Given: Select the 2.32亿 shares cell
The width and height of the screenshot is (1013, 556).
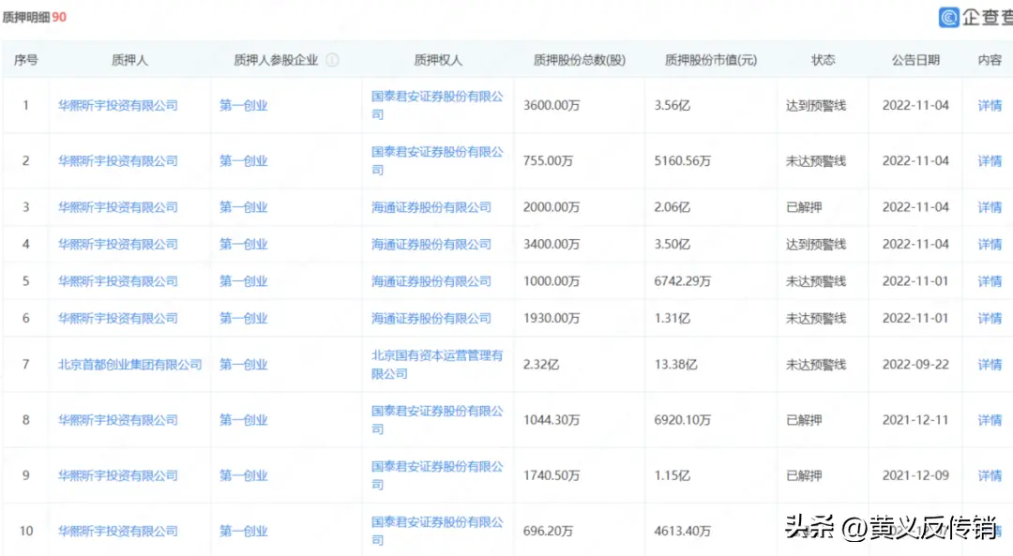Looking at the screenshot, I should [541, 364].
